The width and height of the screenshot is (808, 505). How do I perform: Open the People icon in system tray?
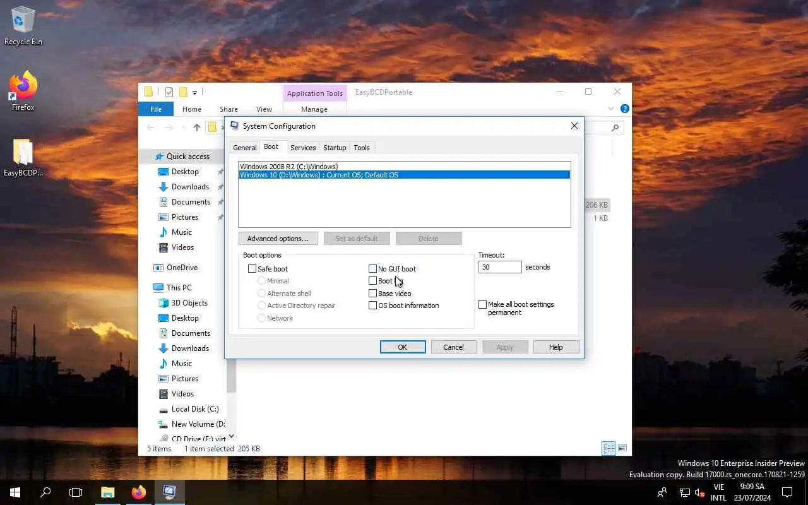click(x=662, y=492)
